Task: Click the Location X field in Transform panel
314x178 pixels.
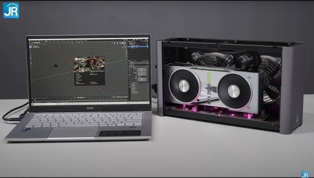Action: 142,68
